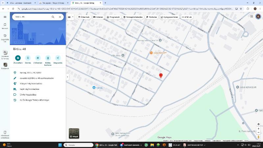Open the Google Maps hamburger menu
This screenshot has height=148, width=263.
[x=5, y=17]
